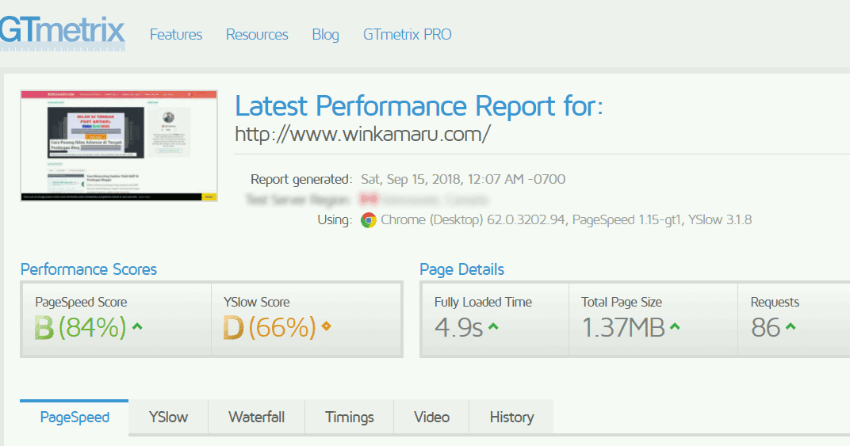Click the 1.37MB total page size value
The width and height of the screenshot is (850, 446).
coord(623,328)
